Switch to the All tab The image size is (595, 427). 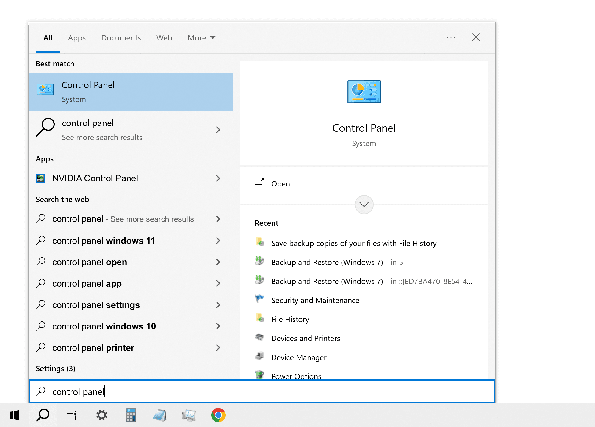[48, 38]
